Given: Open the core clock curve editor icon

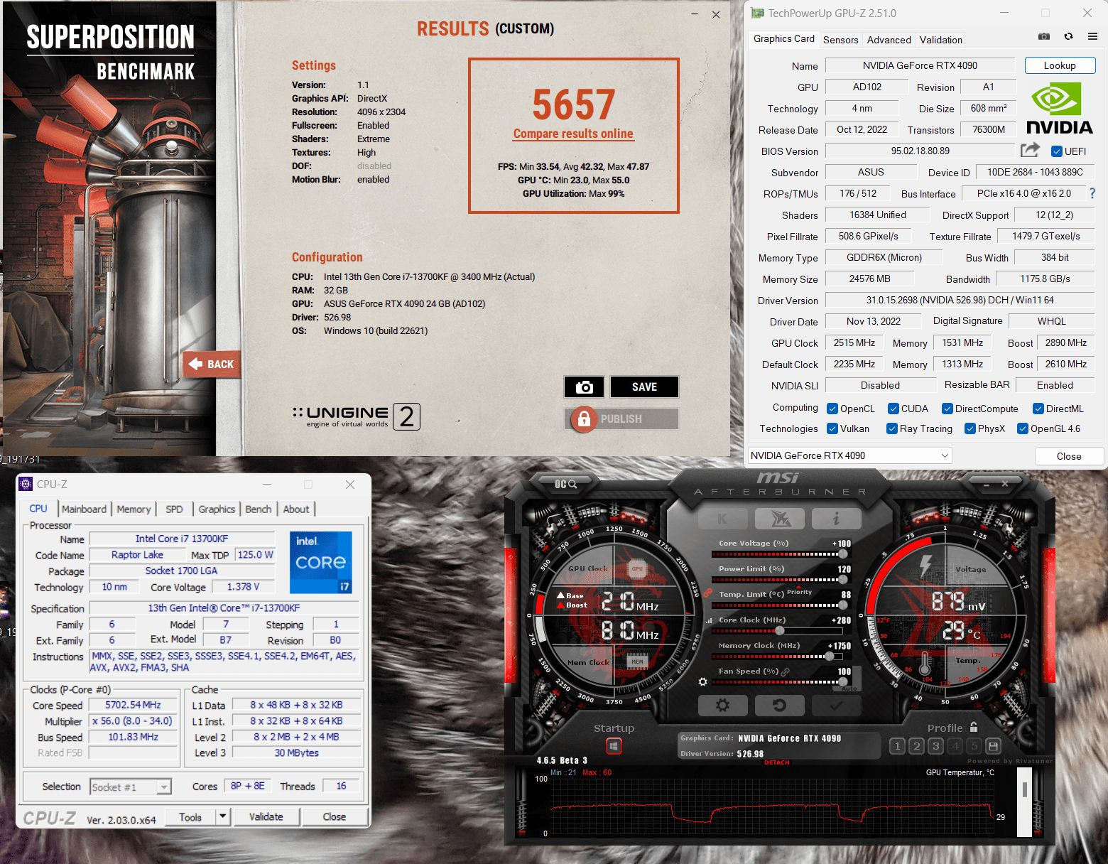Looking at the screenshot, I should (x=709, y=620).
